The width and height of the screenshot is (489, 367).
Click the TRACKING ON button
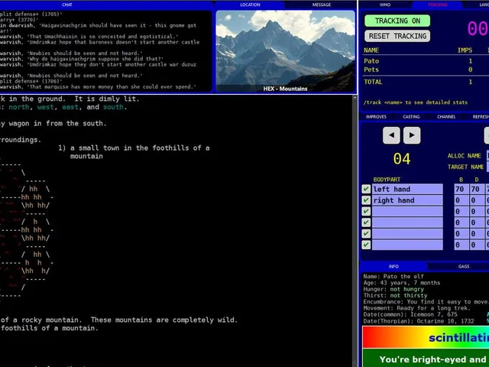397,21
